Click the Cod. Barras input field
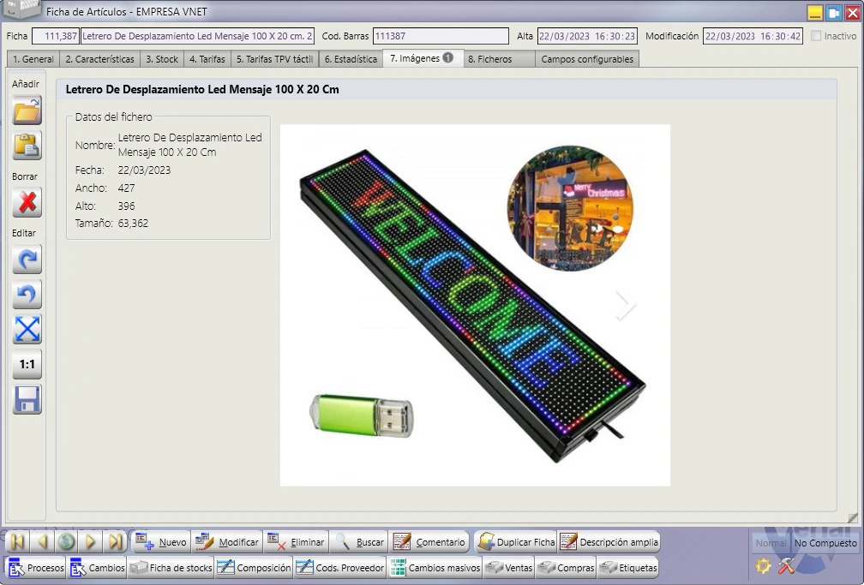The width and height of the screenshot is (864, 585). tap(441, 36)
